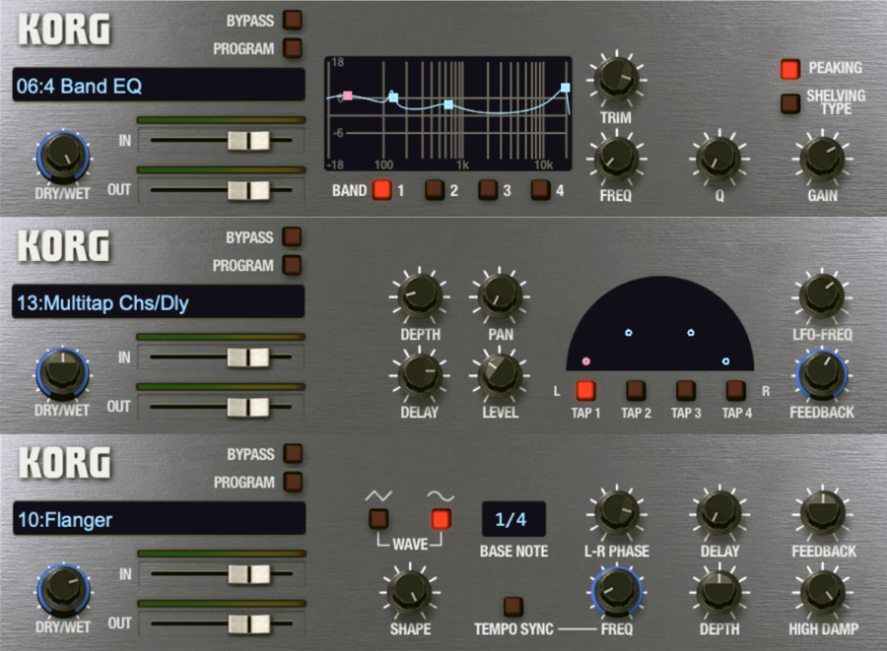Select SHELVING TYPE filter button
This screenshot has width=887, height=651.
pyautogui.click(x=789, y=103)
